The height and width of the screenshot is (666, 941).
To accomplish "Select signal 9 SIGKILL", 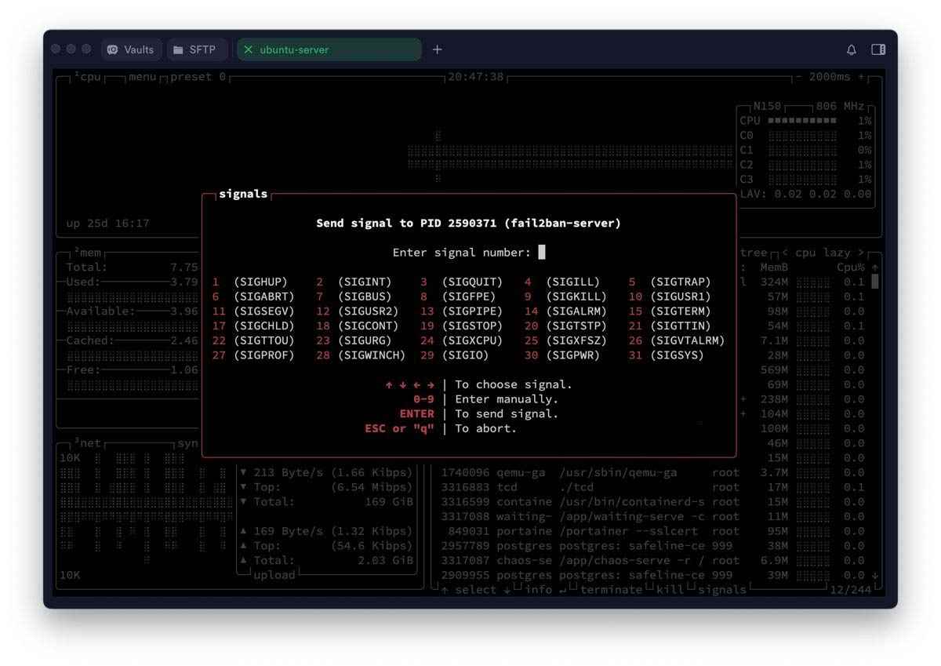I will [x=565, y=297].
